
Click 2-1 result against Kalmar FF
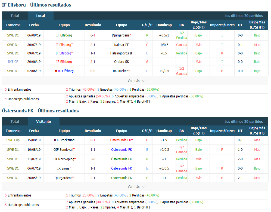[x=93, y=45]
